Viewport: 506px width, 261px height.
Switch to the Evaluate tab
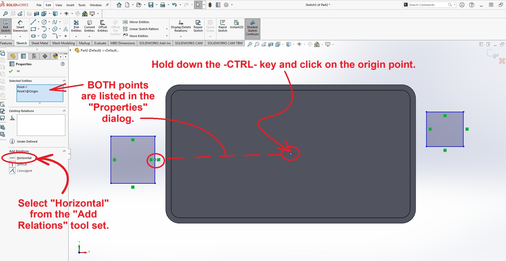[x=100, y=43]
